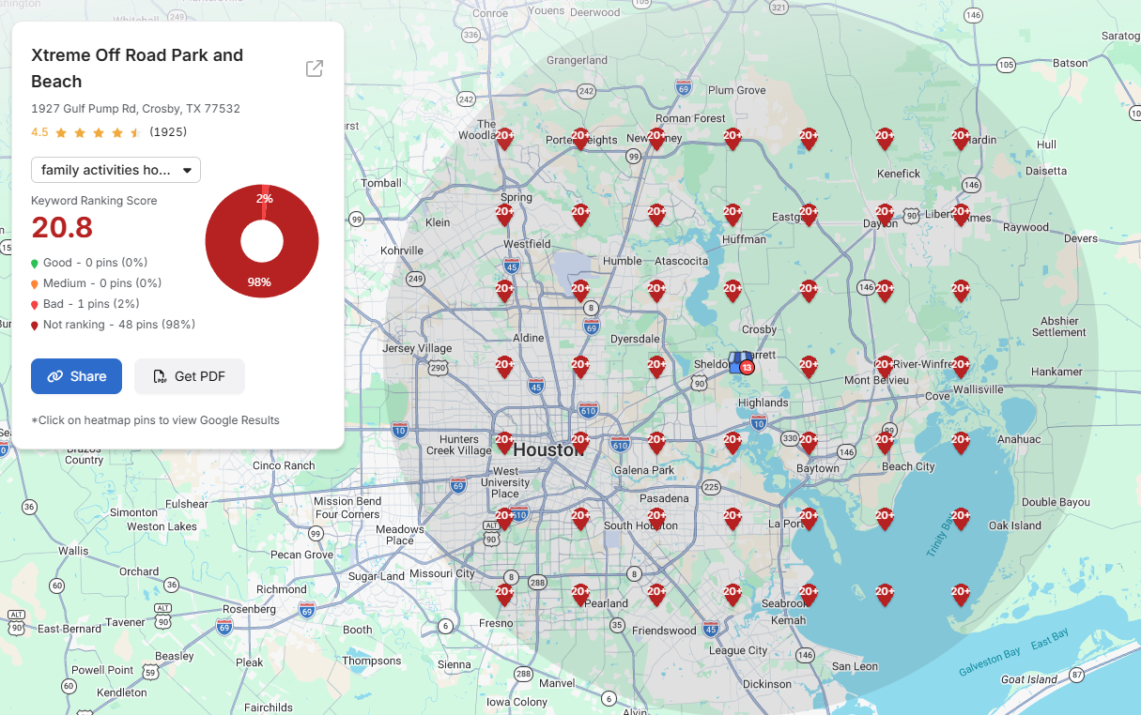Viewport: 1141px width, 715px height.
Task: Click the 20+ pin above Baytown
Action: [x=809, y=443]
